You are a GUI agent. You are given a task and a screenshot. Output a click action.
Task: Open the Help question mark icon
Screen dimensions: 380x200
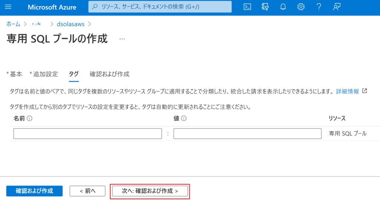point(319,7)
